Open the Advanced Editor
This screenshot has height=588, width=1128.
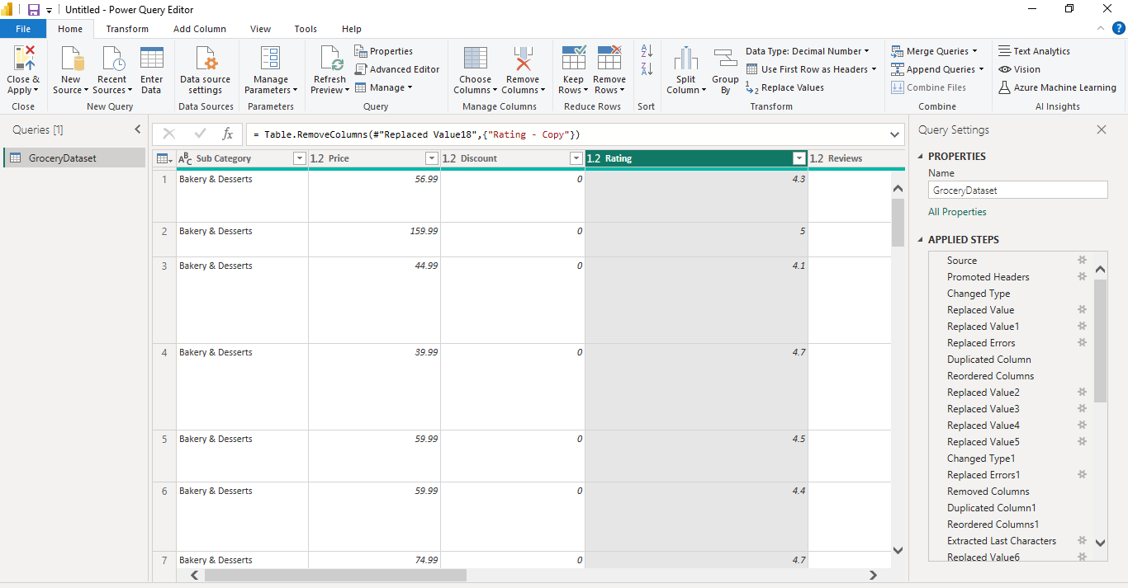point(397,68)
